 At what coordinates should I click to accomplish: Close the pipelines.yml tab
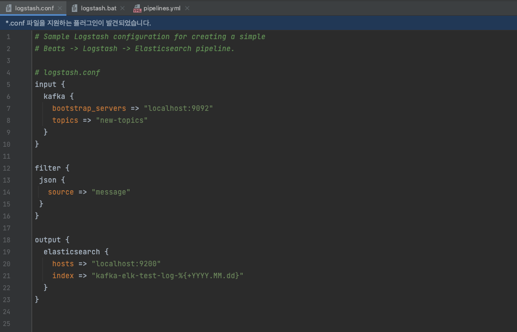[187, 8]
